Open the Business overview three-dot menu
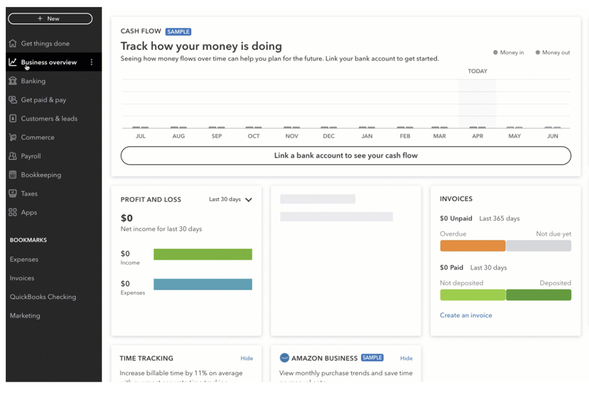The height and width of the screenshot is (398, 589). click(x=91, y=63)
